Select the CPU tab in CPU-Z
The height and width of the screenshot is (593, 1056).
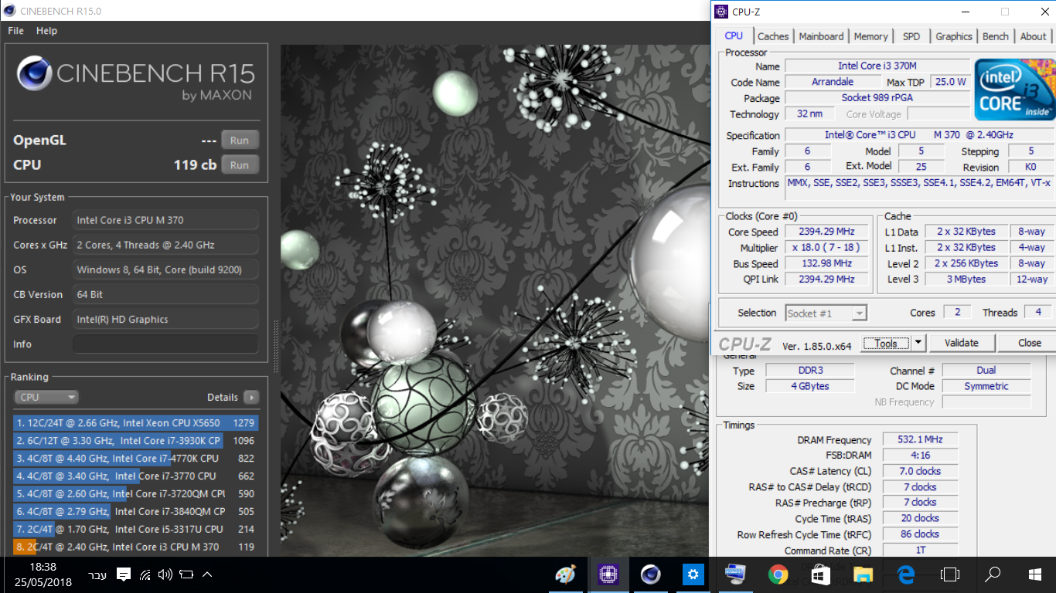click(x=734, y=36)
